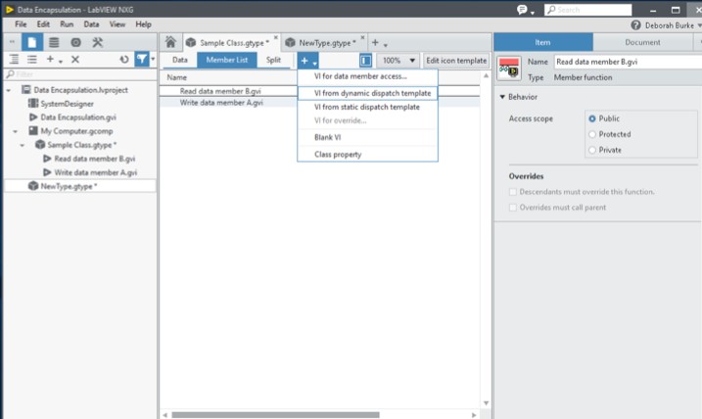Image resolution: width=702 pixels, height=419 pixels.
Task: Click the add member plus button
Action: [x=304, y=61]
